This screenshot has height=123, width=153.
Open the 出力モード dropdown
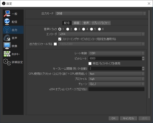coord(100,13)
